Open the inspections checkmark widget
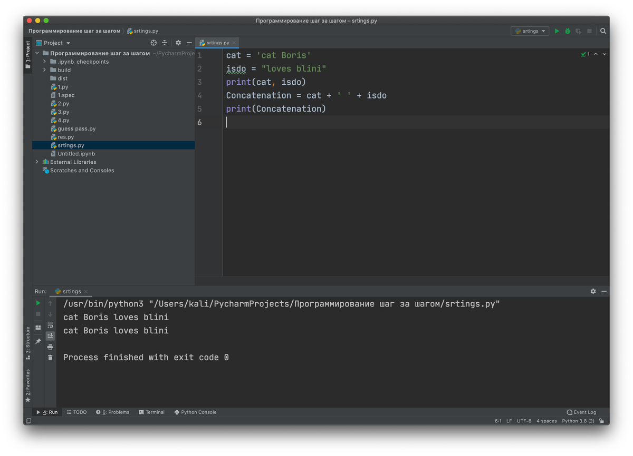633x456 pixels. point(586,54)
